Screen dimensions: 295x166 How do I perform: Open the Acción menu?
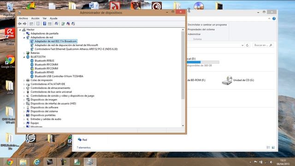point(35,18)
